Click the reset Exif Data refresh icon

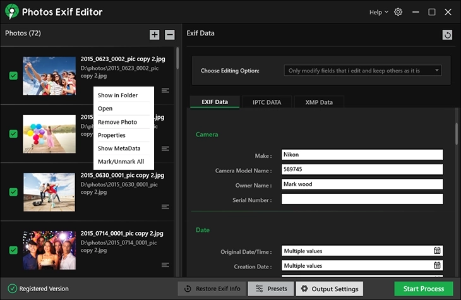[x=448, y=35]
